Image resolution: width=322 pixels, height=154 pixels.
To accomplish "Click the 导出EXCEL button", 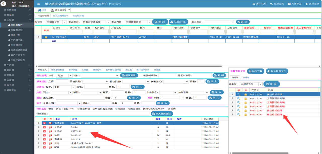I will coord(178,22).
